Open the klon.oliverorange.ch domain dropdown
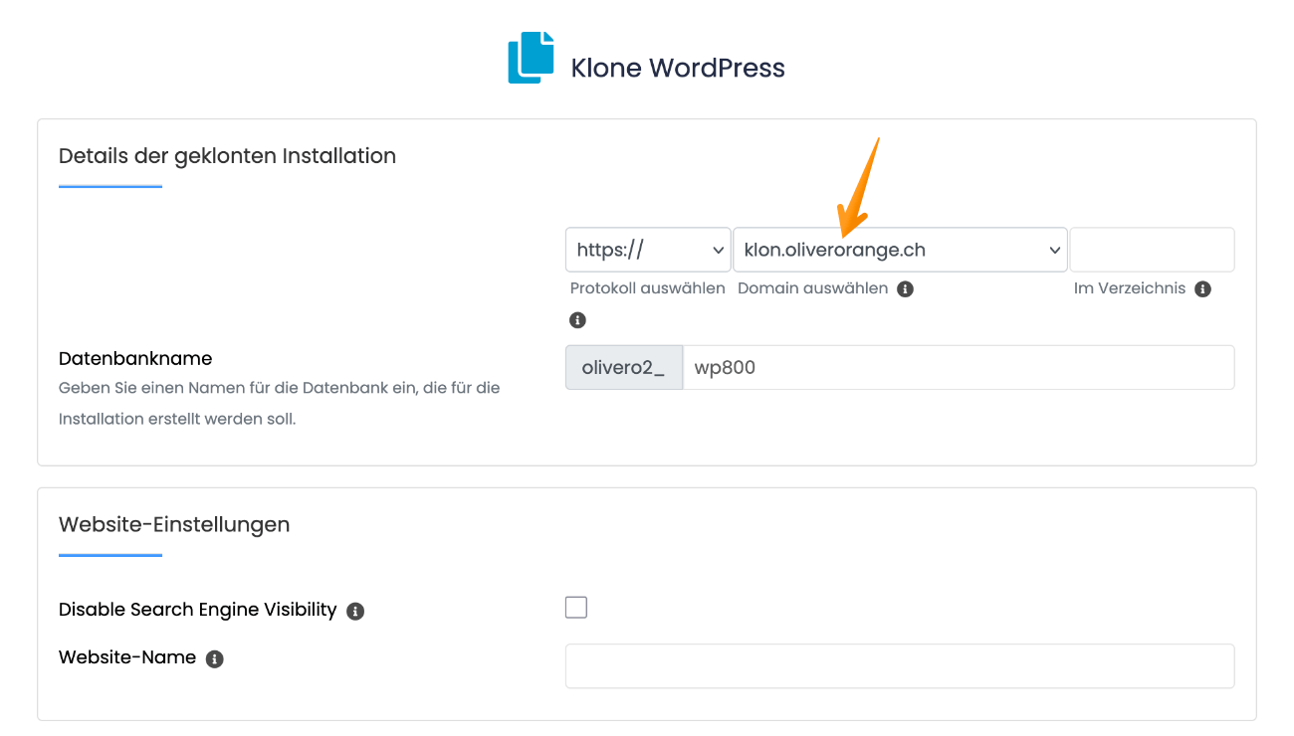The width and height of the screenshot is (1294, 736). [x=900, y=250]
